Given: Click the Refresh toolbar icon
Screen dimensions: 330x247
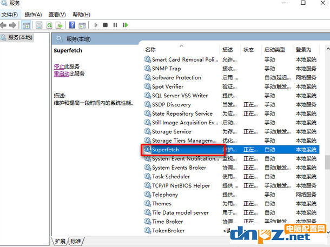Looking at the screenshot, I should pos(49,25).
